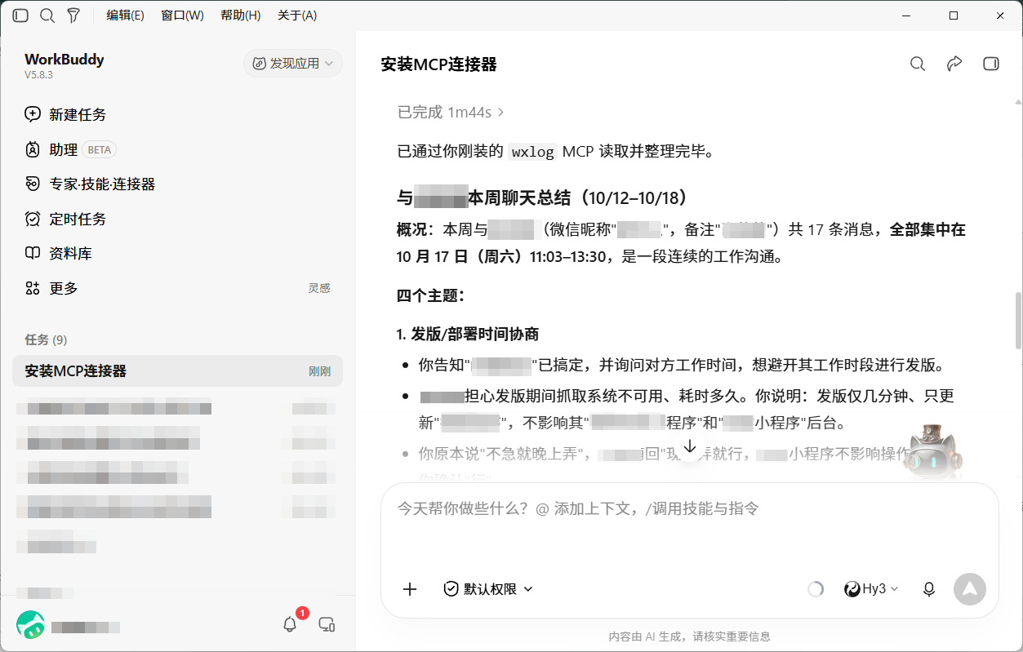
Task: Click the 安装MCP连接器 conversation title
Action: [x=439, y=64]
